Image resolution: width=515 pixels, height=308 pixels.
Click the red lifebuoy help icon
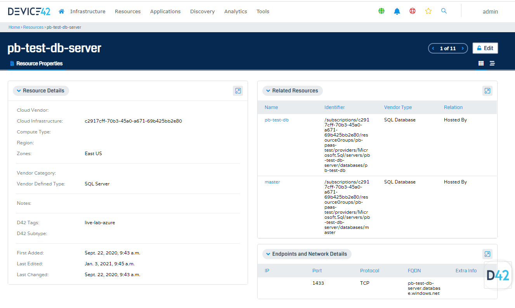coord(413,11)
